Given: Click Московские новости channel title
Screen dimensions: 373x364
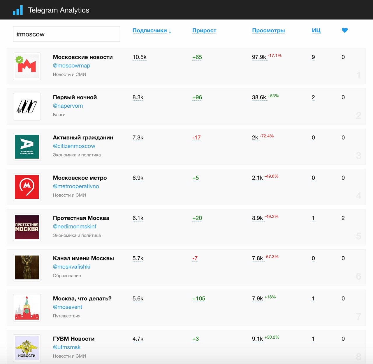Looking at the screenshot, I should (83, 57).
